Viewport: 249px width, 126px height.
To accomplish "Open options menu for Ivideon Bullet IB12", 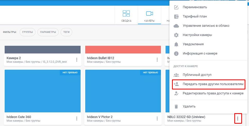I will (157, 60).
